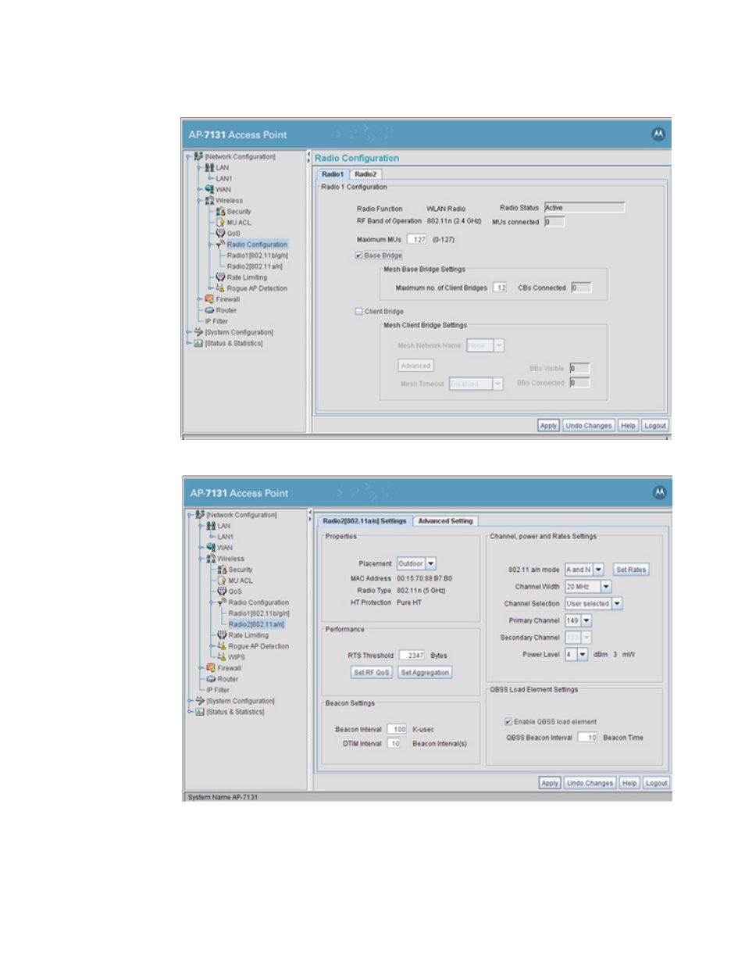Switch to the Radio1 tab
Viewport: 745px width, 965px height.
[333, 174]
